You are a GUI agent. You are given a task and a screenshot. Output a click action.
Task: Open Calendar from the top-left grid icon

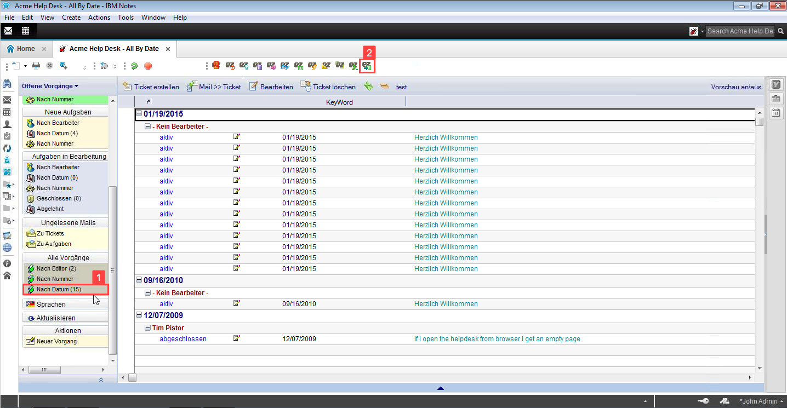(x=25, y=31)
